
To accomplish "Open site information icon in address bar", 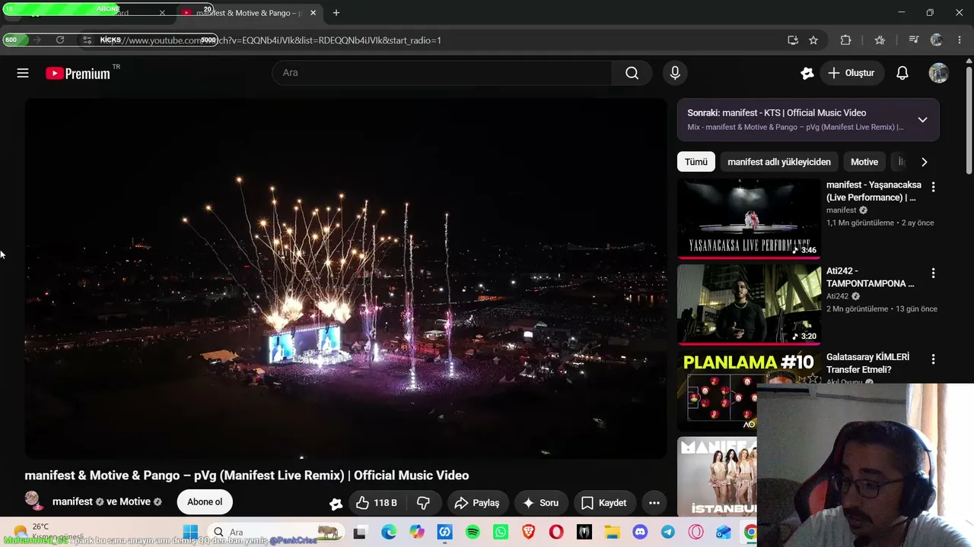I will pyautogui.click(x=88, y=40).
